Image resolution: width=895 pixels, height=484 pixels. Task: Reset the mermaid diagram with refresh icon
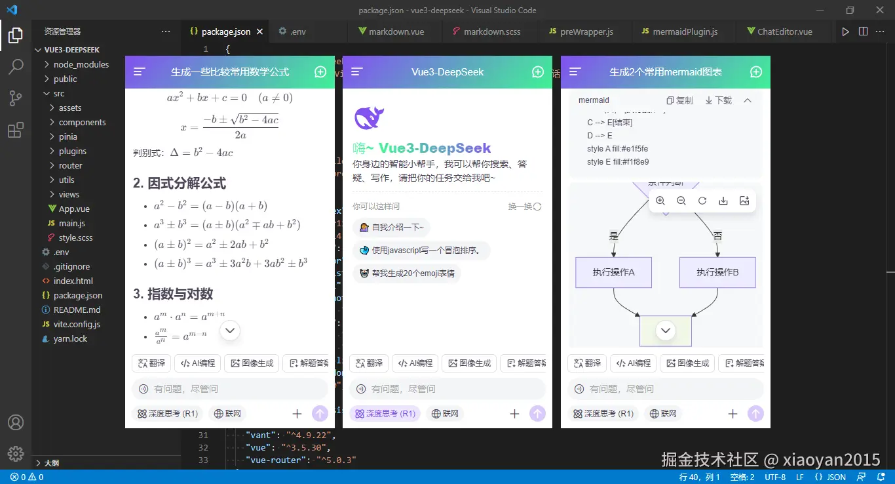coord(702,201)
